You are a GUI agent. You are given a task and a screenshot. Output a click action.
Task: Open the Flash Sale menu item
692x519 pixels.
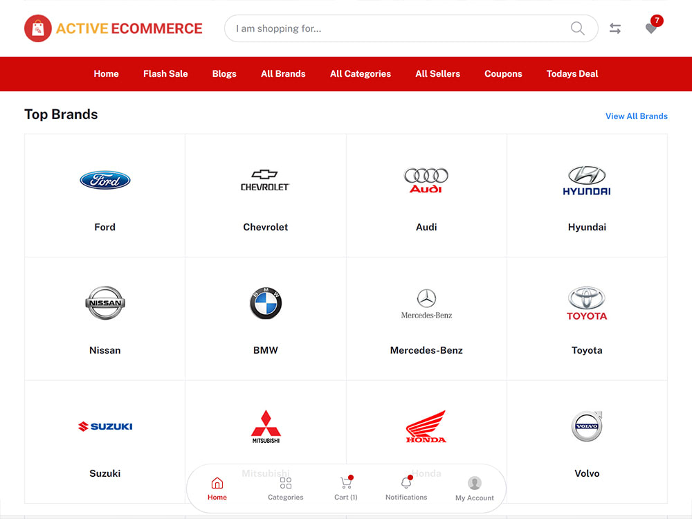tap(165, 74)
